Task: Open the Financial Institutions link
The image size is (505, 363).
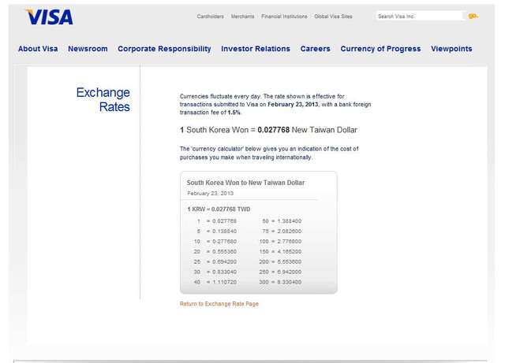Action: click(284, 17)
